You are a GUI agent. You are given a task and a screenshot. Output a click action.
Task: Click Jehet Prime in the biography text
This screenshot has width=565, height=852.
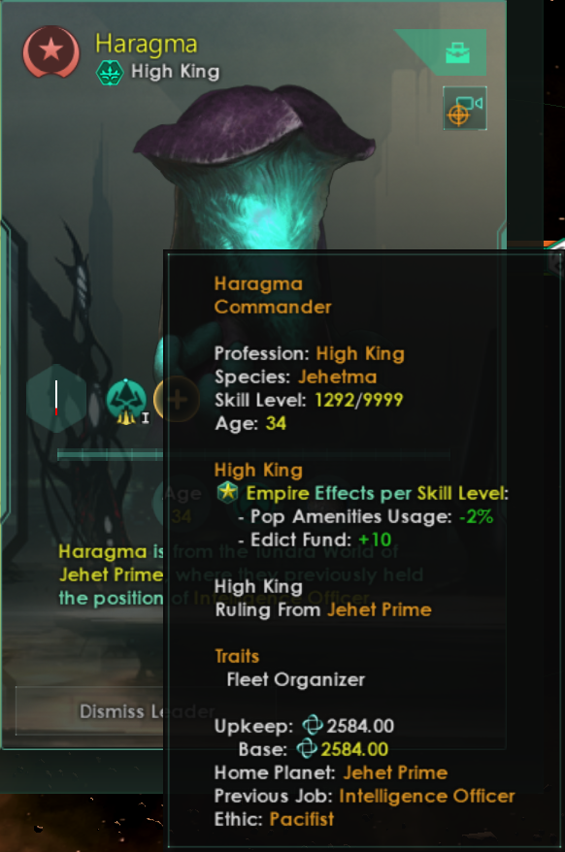click(x=111, y=574)
